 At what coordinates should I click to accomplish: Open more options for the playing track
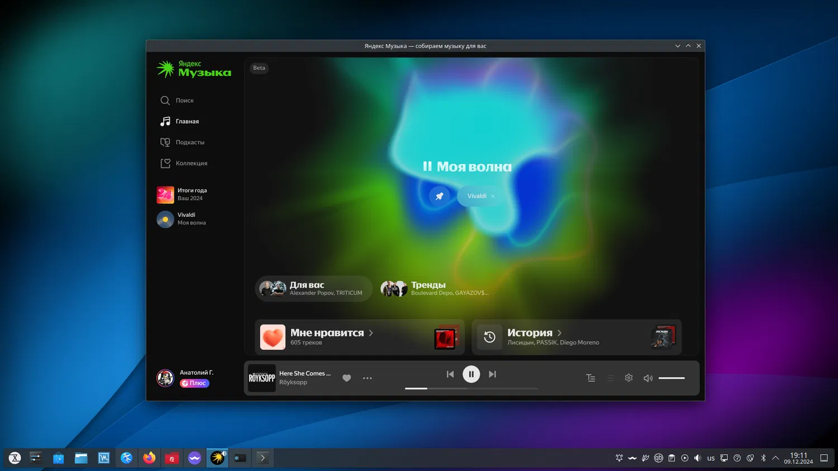coord(367,378)
